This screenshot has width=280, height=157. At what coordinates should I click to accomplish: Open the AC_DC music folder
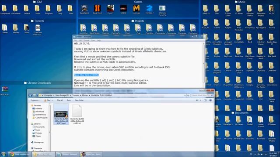tap(272, 10)
